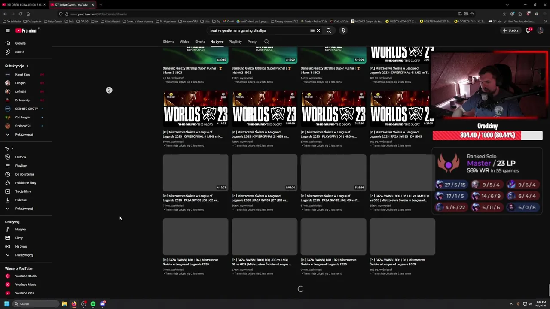The width and height of the screenshot is (550, 309).
Task: Select the channel Na żywo tab
Action: click(x=217, y=42)
